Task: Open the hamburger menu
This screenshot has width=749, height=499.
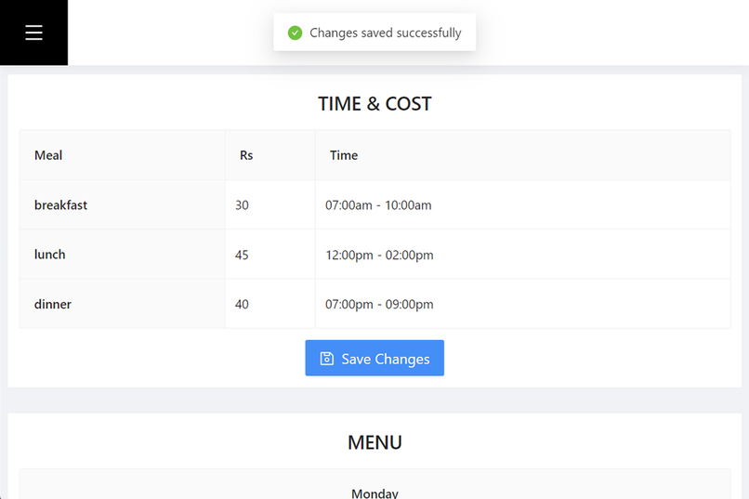Action: pos(33,33)
